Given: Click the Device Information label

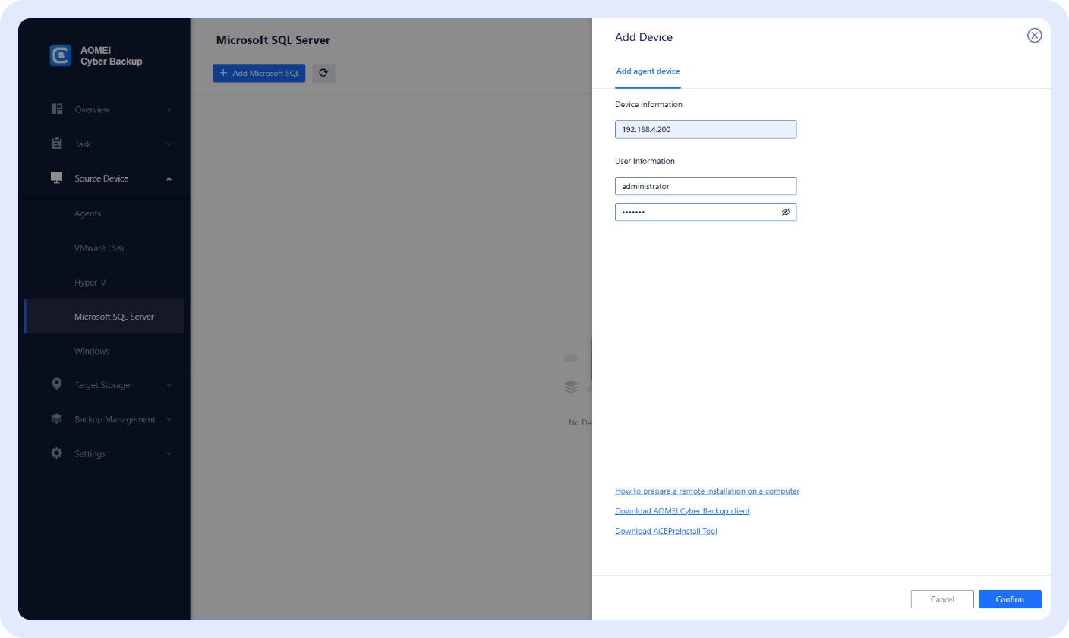Looking at the screenshot, I should point(648,104).
